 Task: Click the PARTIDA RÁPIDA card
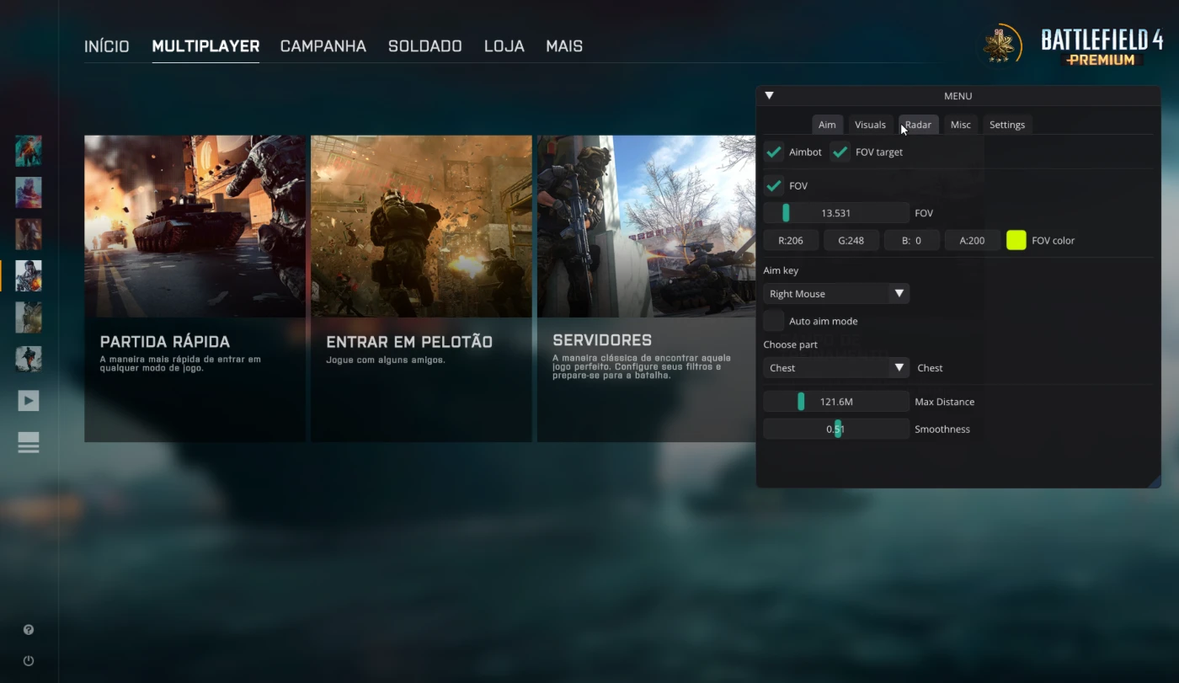coord(195,289)
